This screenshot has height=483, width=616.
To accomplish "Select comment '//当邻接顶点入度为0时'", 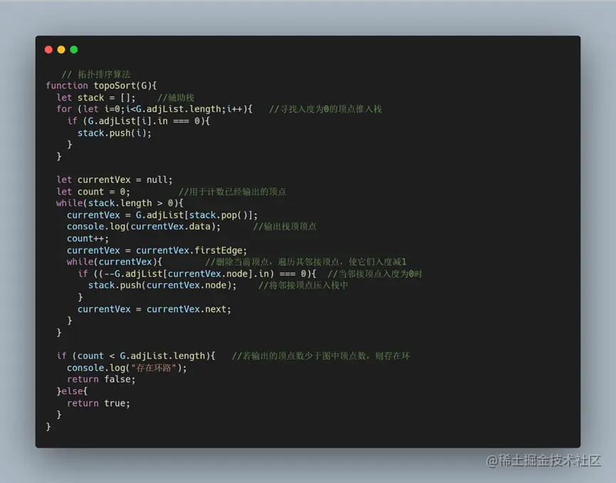I will tap(375, 274).
